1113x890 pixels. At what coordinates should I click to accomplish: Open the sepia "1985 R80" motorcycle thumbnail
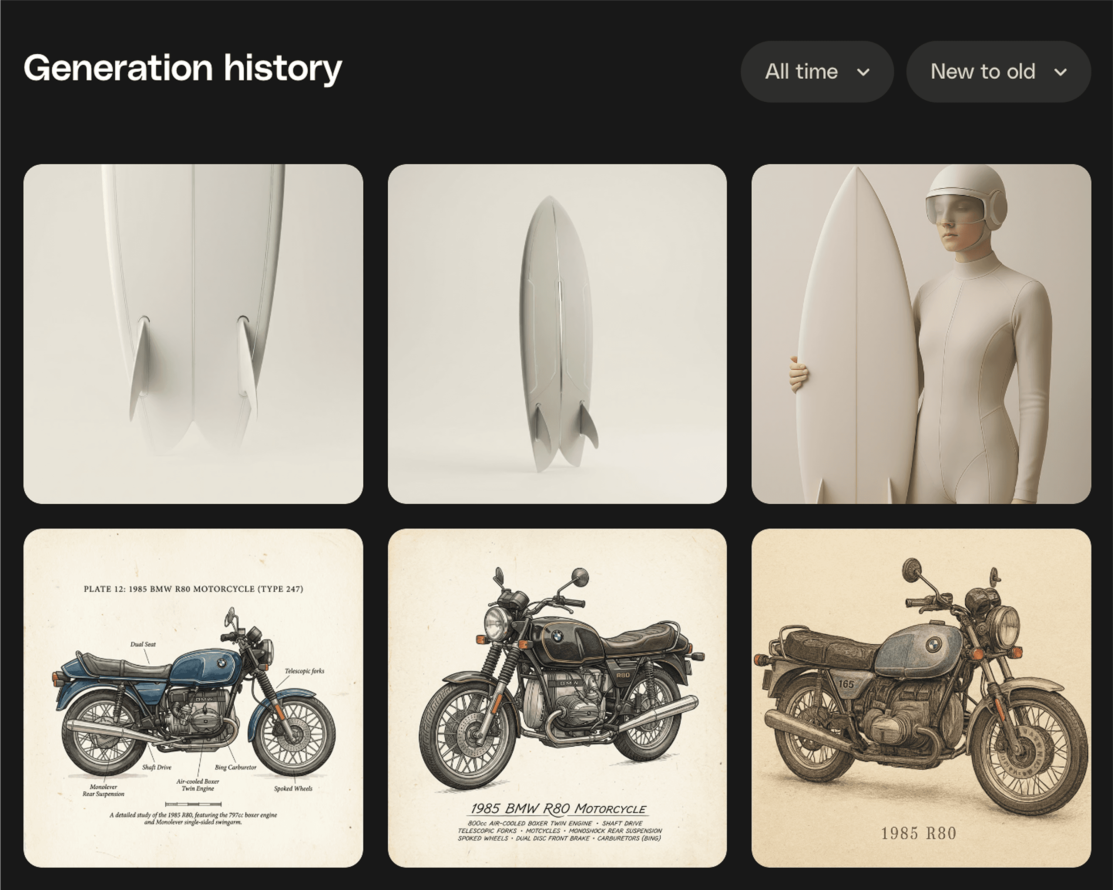[x=921, y=698]
